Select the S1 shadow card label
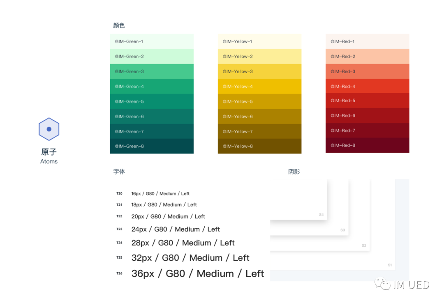Image resolution: width=444 pixels, height=303 pixels. 390,265
